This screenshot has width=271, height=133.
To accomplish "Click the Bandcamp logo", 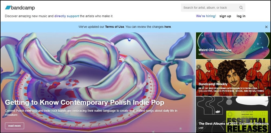I will [20, 8].
